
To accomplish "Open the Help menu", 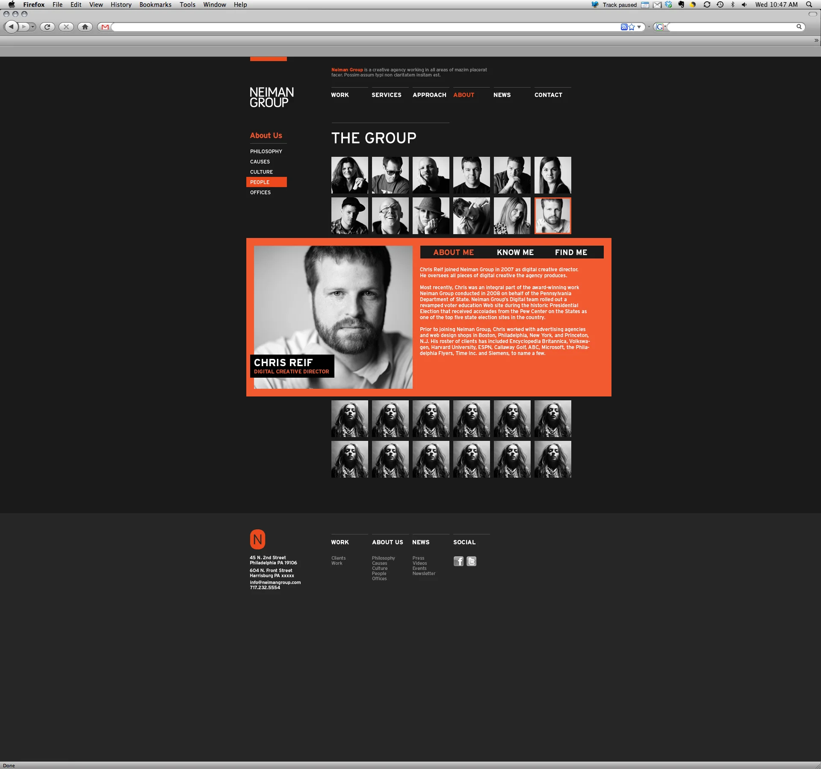I will (x=240, y=4).
